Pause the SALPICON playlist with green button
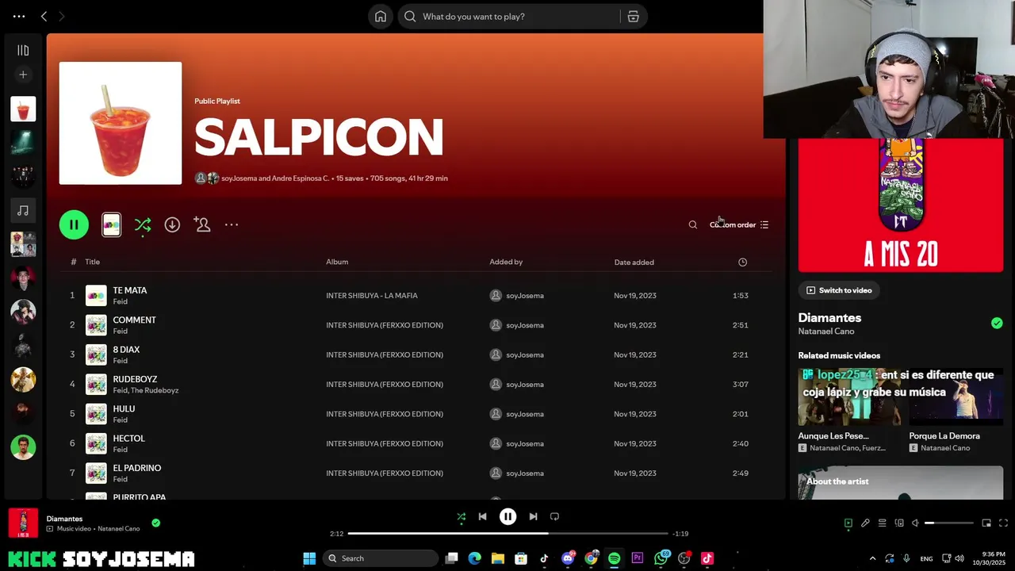The image size is (1015, 571). tap(74, 225)
